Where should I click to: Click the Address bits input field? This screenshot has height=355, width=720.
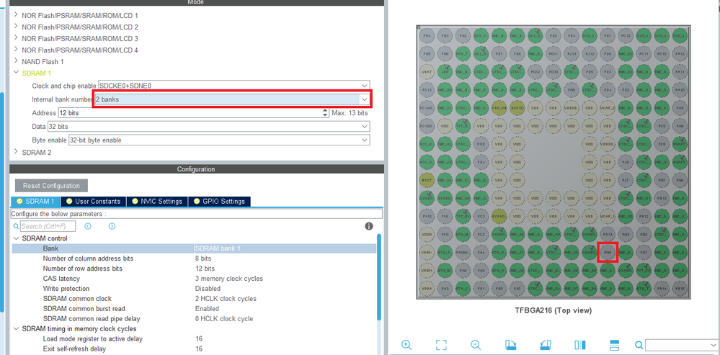(190, 113)
